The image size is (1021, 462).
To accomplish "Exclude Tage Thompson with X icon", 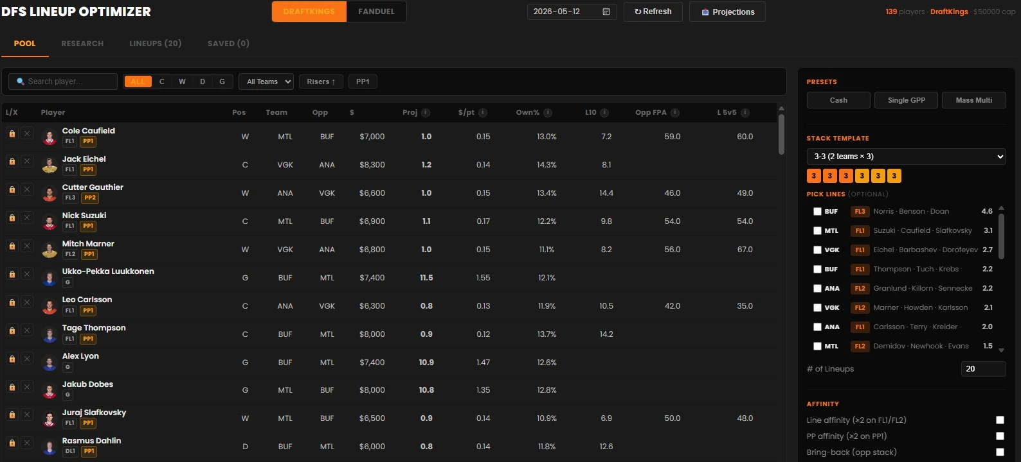I will tap(27, 330).
